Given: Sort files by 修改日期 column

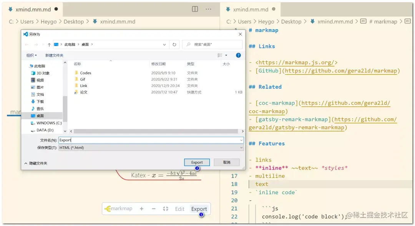Looking at the screenshot, I should click(158, 64).
